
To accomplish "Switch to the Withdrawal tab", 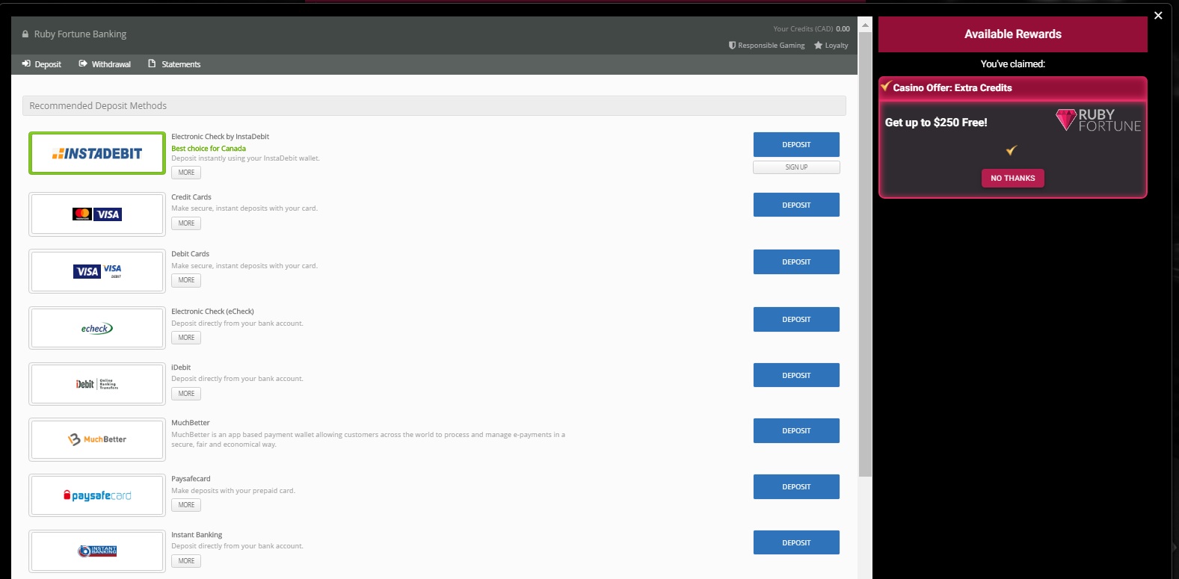I will click(105, 64).
